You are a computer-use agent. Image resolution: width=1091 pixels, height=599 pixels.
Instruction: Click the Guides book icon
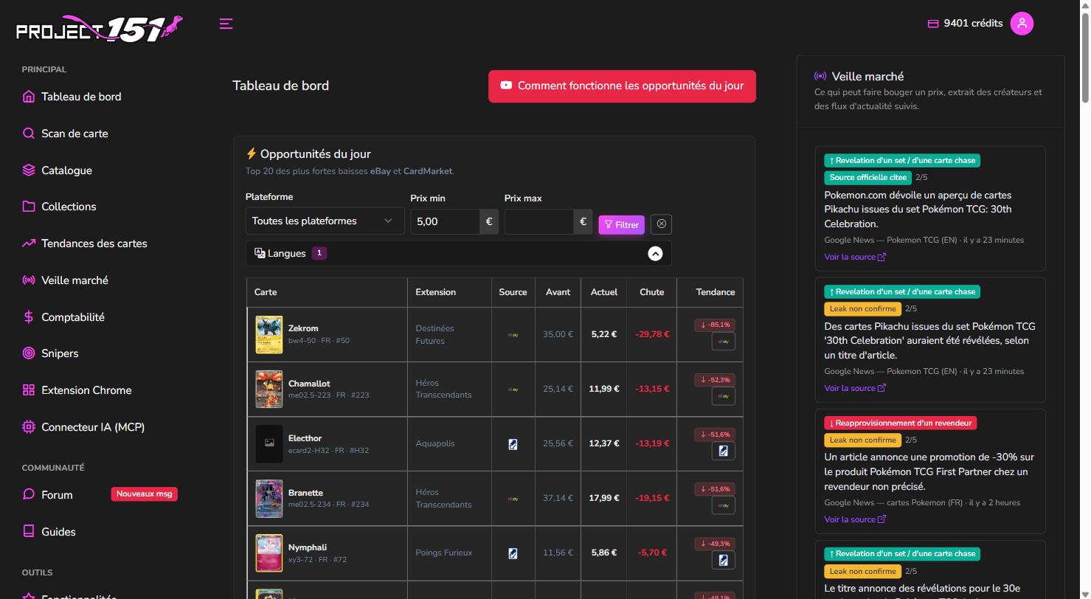point(29,532)
